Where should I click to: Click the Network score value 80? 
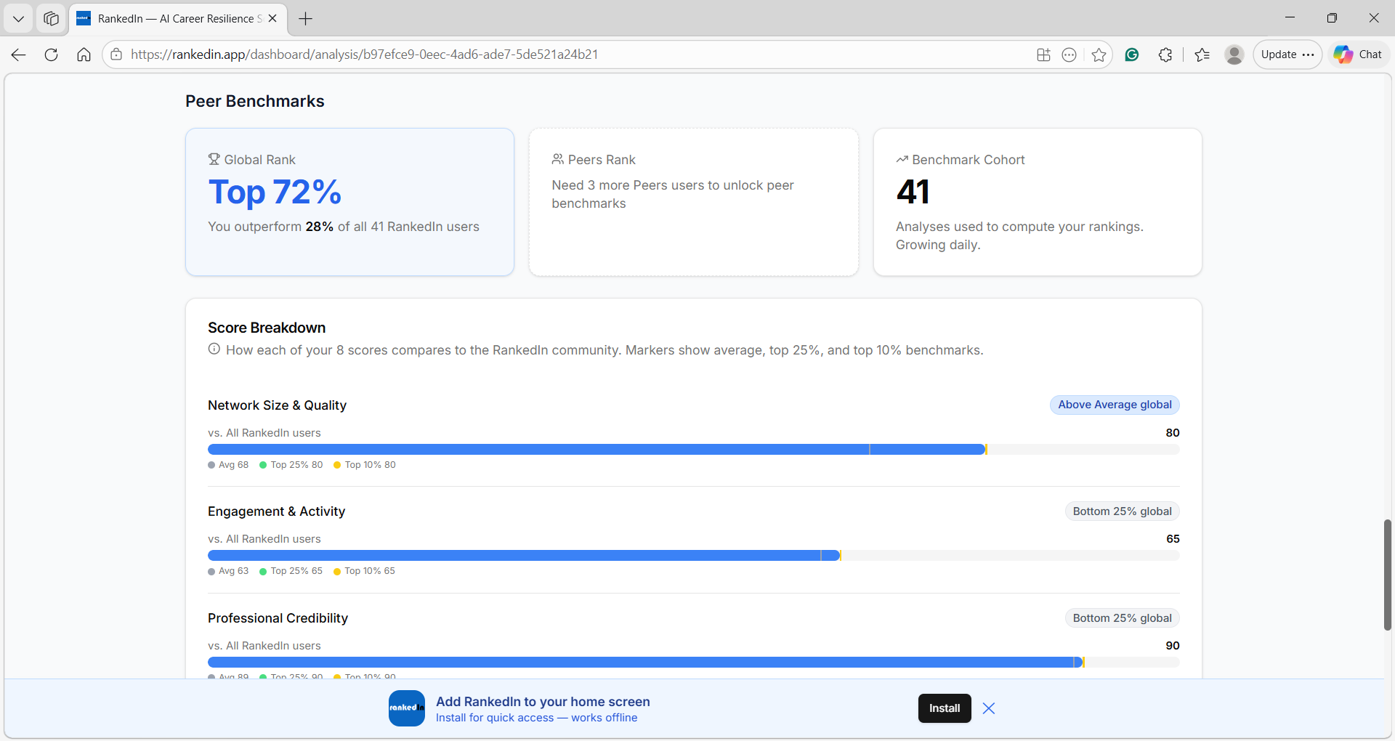click(x=1173, y=433)
